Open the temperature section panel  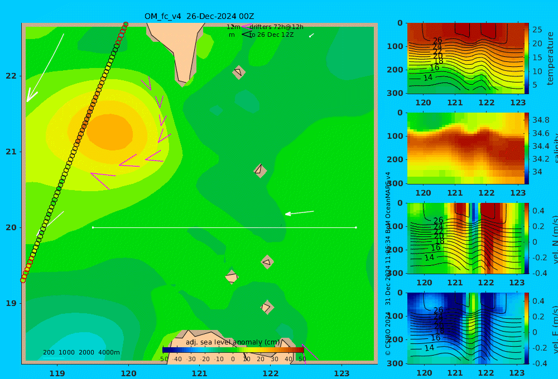(466, 59)
